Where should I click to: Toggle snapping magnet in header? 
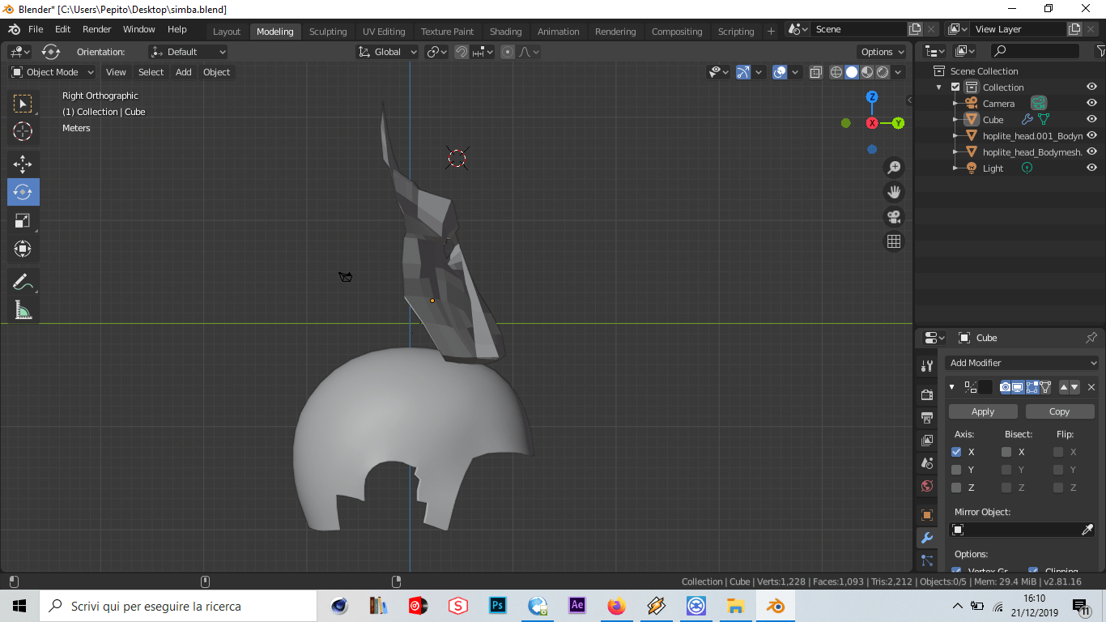pyautogui.click(x=462, y=52)
